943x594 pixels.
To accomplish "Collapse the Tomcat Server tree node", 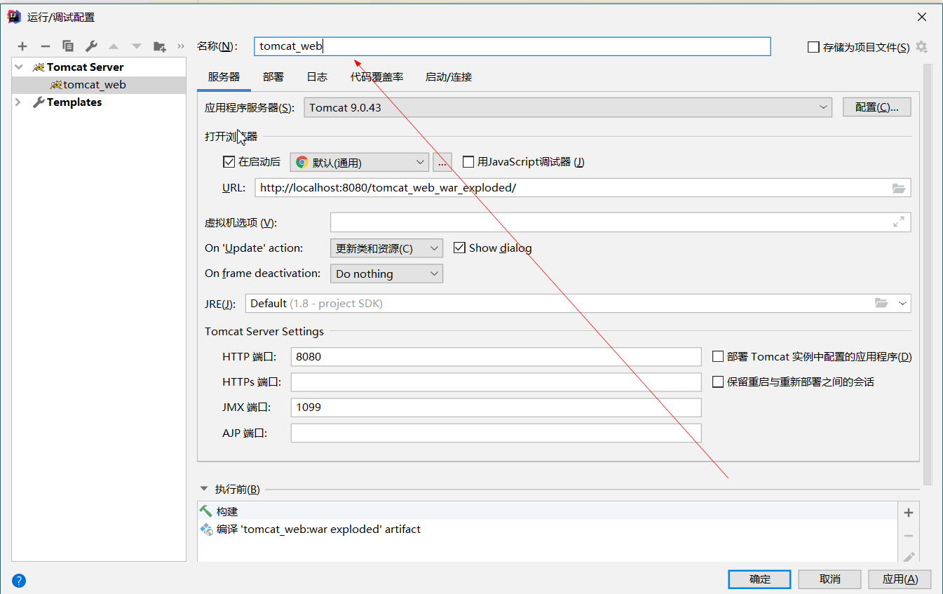I will coord(18,67).
